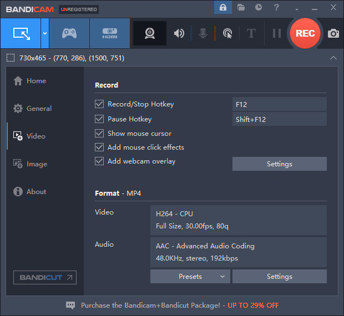Open the Presets dropdown
The width and height of the screenshot is (344, 316).
point(190,276)
